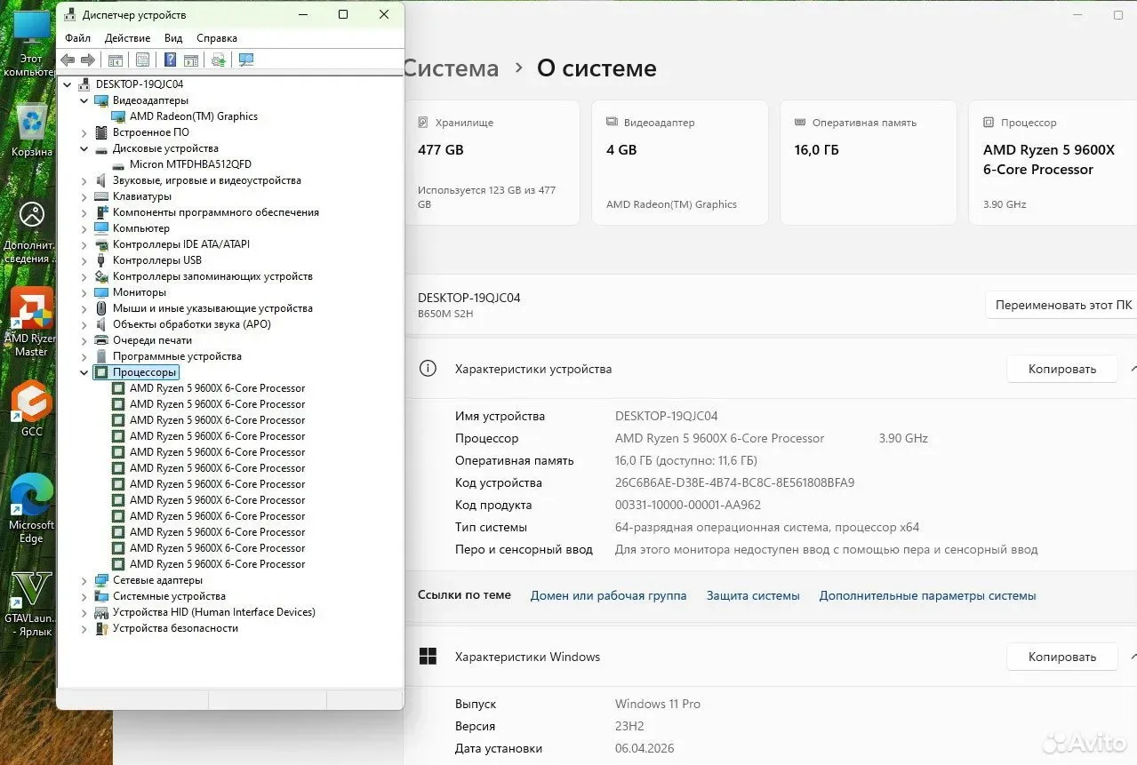
Task: Open Help with the blue question mark icon
Action: pyautogui.click(x=170, y=60)
